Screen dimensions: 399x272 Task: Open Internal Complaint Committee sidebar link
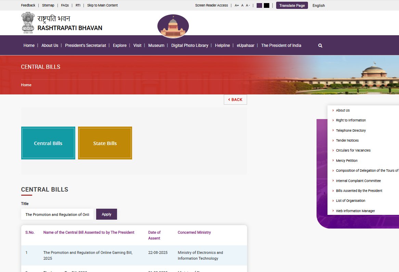coord(358,181)
